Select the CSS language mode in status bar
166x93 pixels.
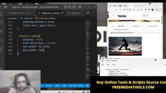pos(64,86)
